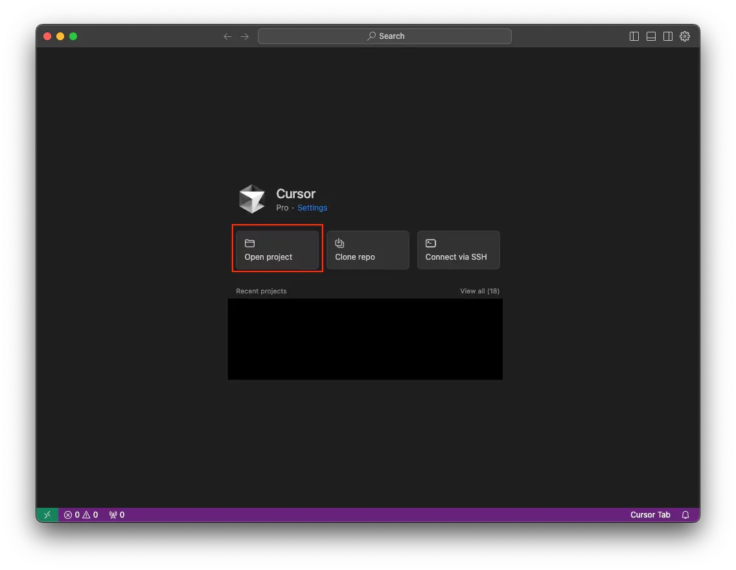The width and height of the screenshot is (736, 570).
Task: Click the Cursor cube logo
Action: pyautogui.click(x=252, y=199)
